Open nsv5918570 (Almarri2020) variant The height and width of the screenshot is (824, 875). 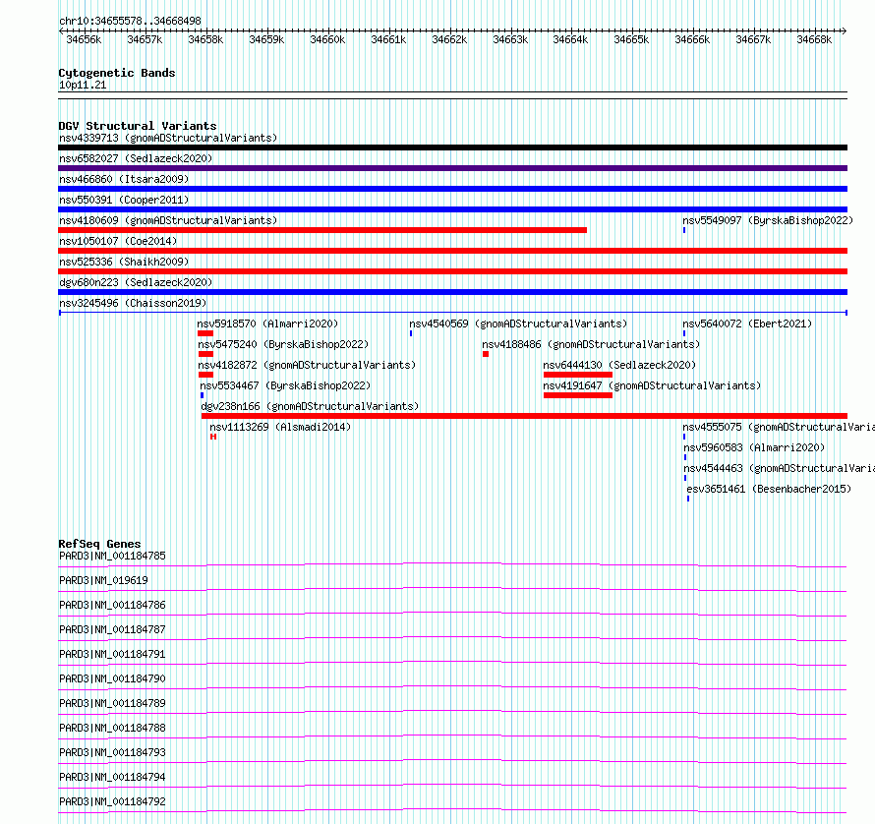click(x=267, y=324)
